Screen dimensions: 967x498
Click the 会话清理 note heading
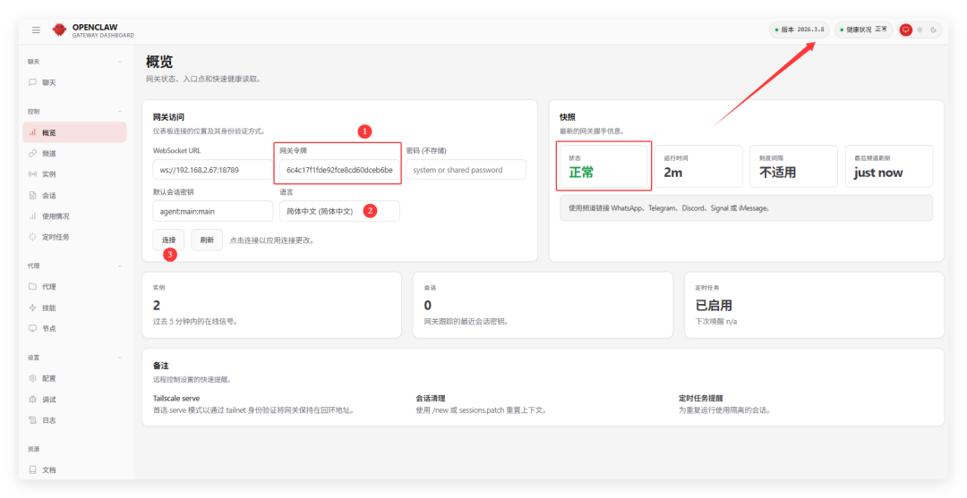(x=431, y=398)
